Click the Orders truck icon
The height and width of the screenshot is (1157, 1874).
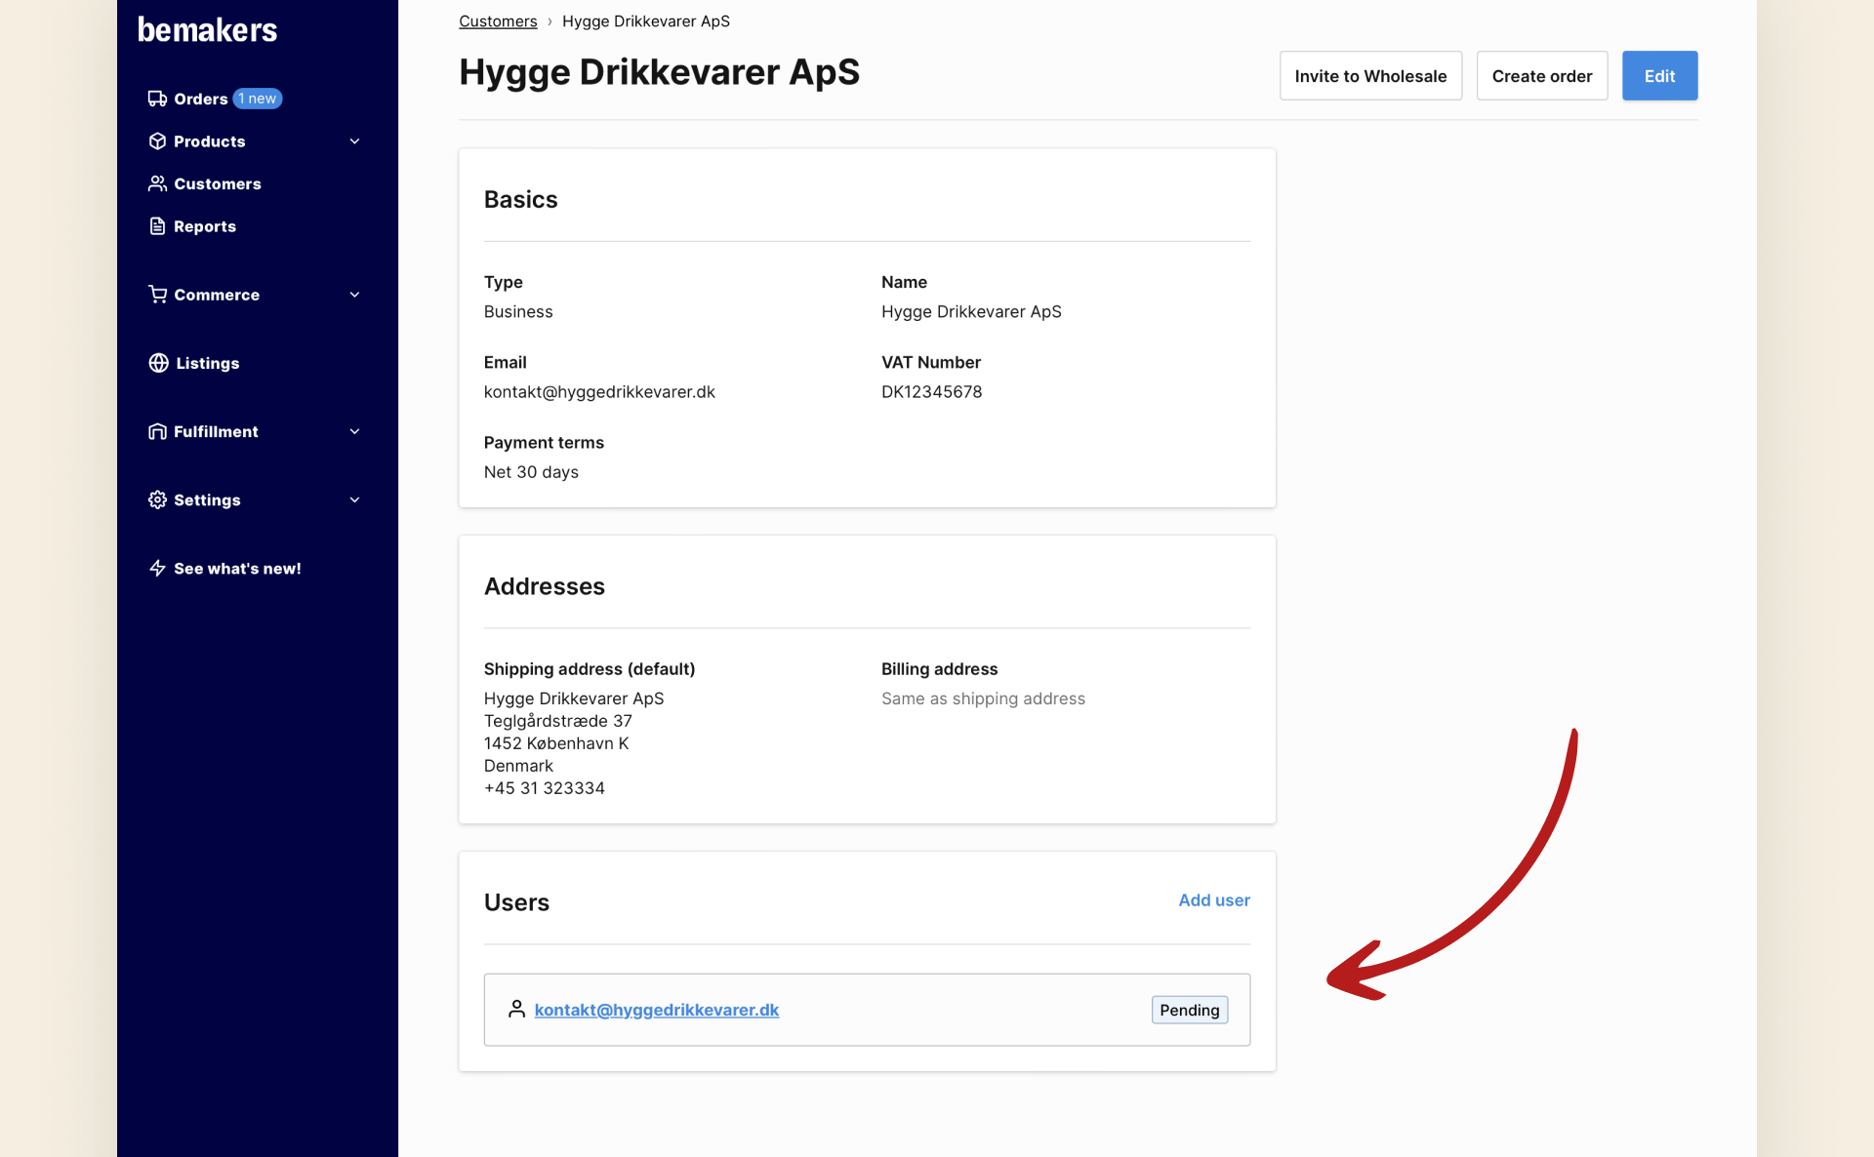(157, 99)
